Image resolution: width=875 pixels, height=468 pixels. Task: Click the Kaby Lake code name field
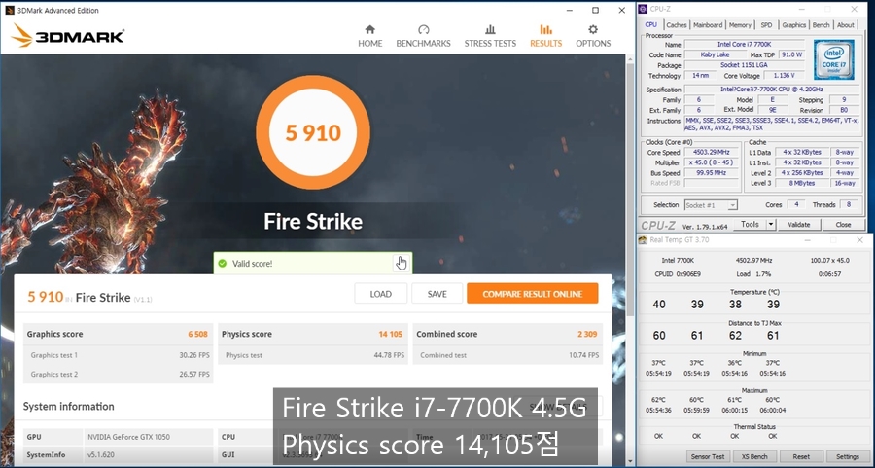(715, 54)
